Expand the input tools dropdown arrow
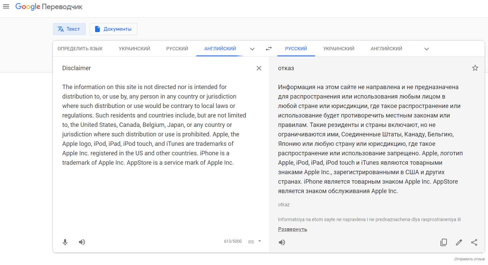 click(260, 241)
